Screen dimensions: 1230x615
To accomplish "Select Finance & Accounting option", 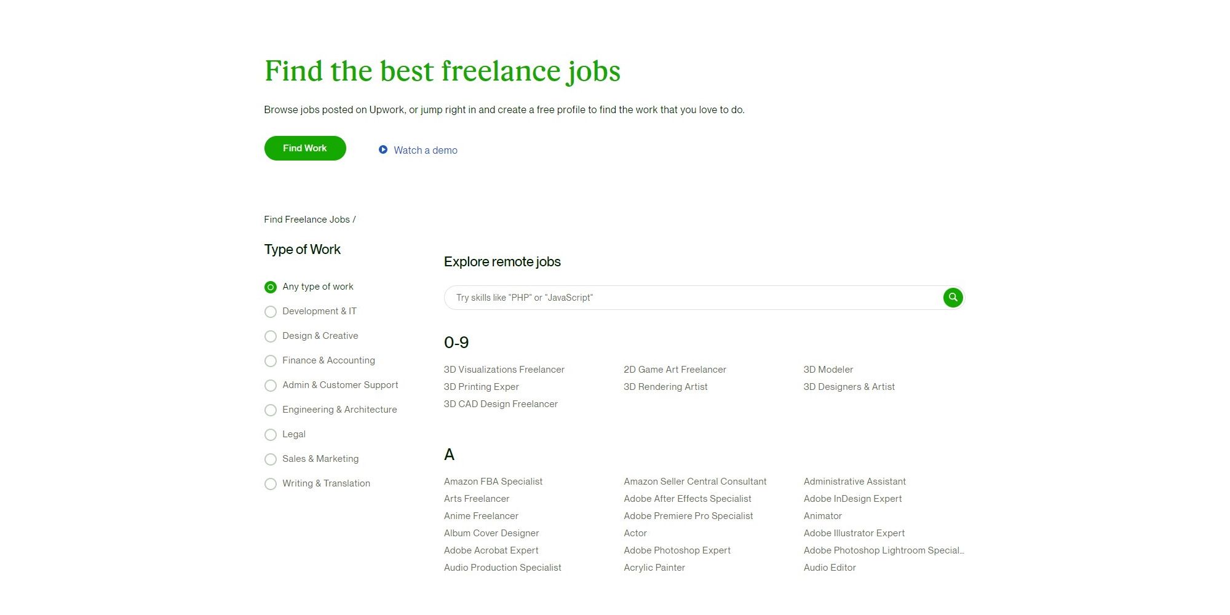I will [x=271, y=361].
